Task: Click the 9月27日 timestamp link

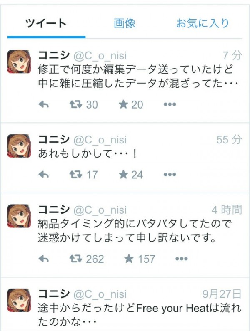Action: point(222,294)
